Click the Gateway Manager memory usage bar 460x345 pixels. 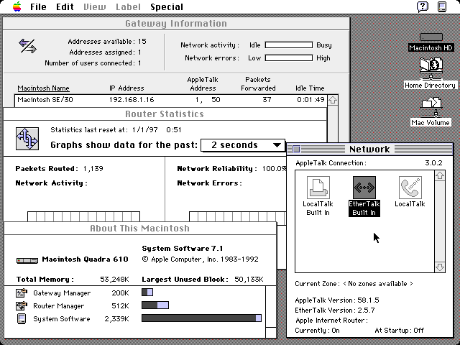[147, 293]
